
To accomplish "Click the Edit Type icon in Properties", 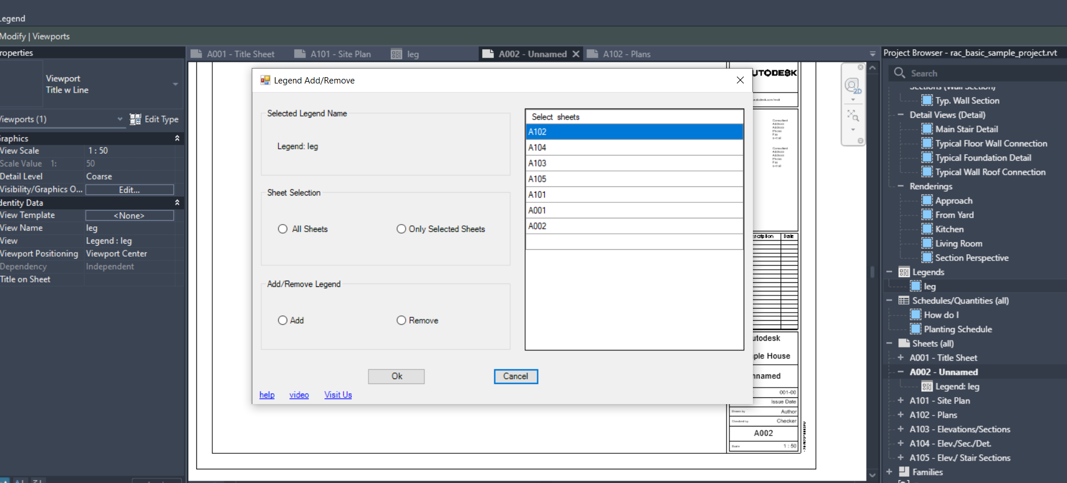I will (135, 119).
